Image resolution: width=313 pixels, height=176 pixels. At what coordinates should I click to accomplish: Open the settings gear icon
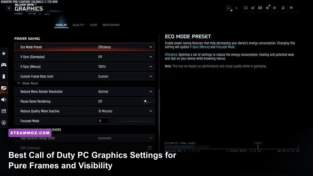(274, 8)
